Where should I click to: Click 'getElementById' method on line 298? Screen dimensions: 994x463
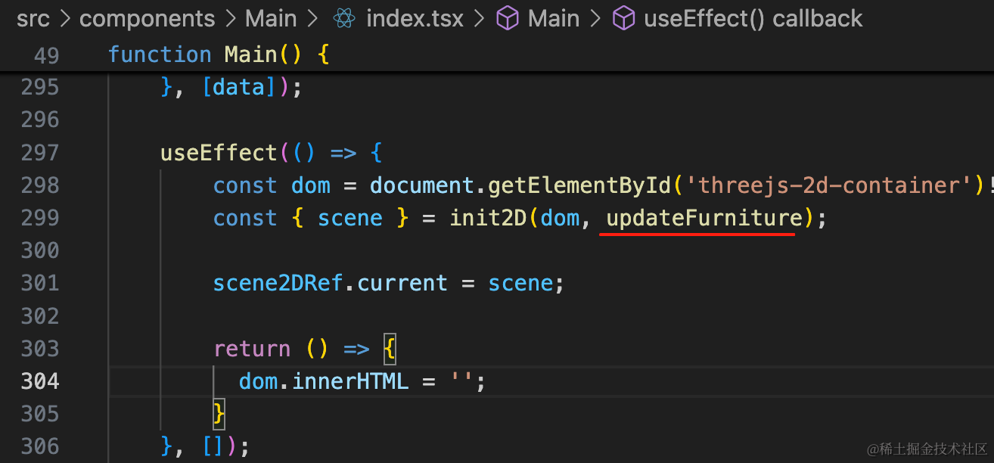[x=579, y=185]
